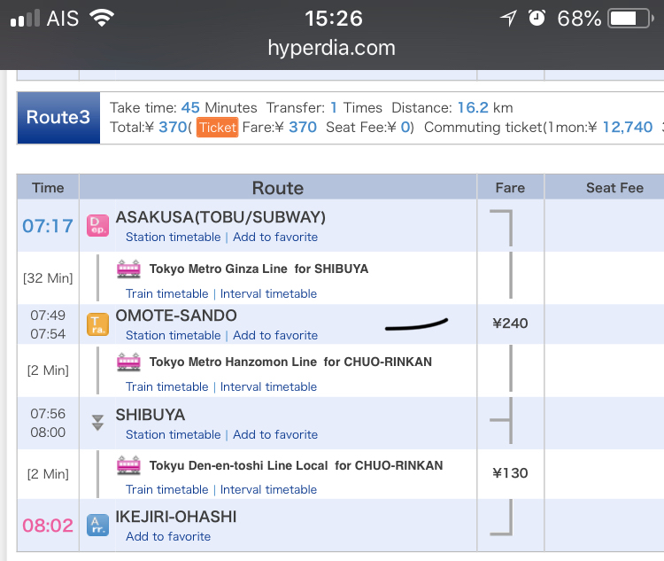The image size is (664, 561).
Task: Click the Route column header
Action: 278,187
